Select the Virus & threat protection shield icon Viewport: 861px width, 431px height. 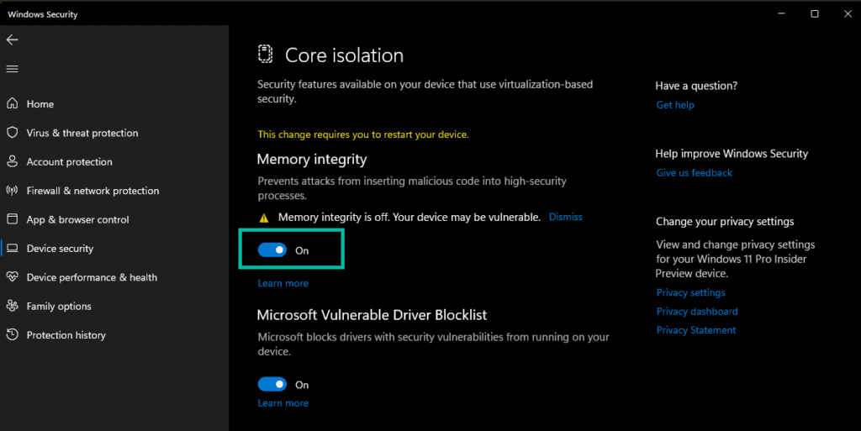pos(12,133)
